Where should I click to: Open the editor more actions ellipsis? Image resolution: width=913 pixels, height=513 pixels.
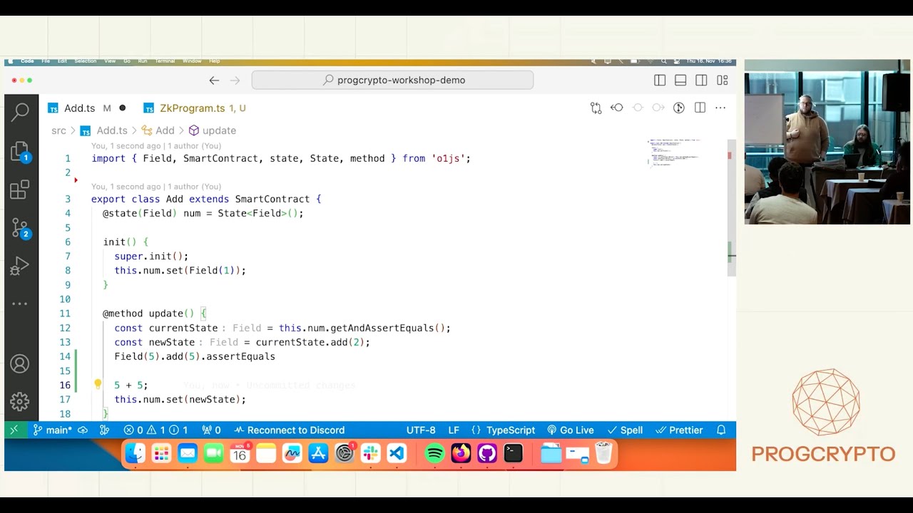click(x=720, y=108)
